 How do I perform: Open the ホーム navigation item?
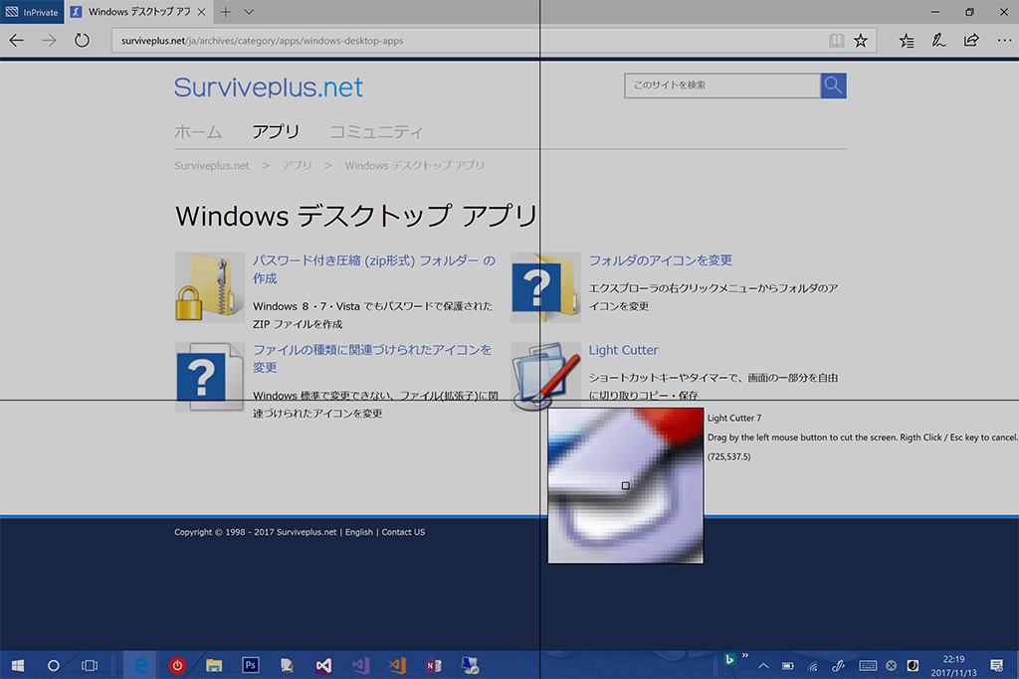click(198, 132)
